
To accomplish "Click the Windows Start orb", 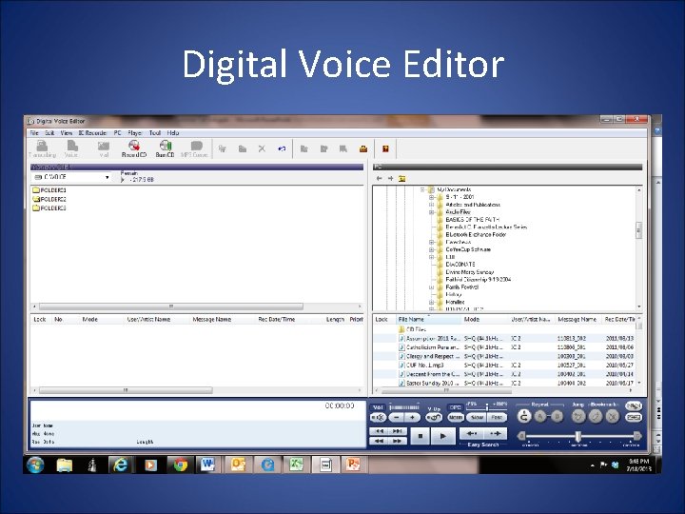I will pyautogui.click(x=35, y=465).
